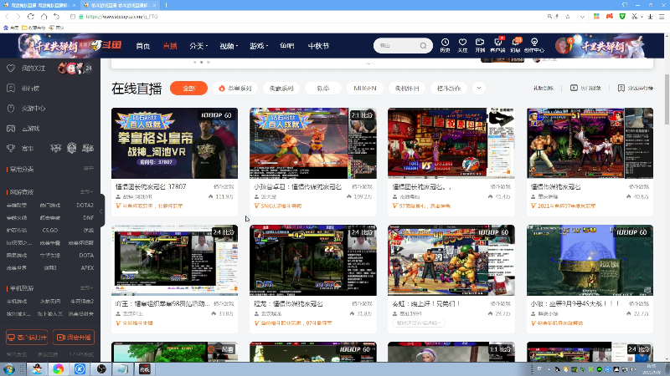Click the search magnifier in Douyu search box
Viewport: 670px width, 376px height.
tap(423, 46)
